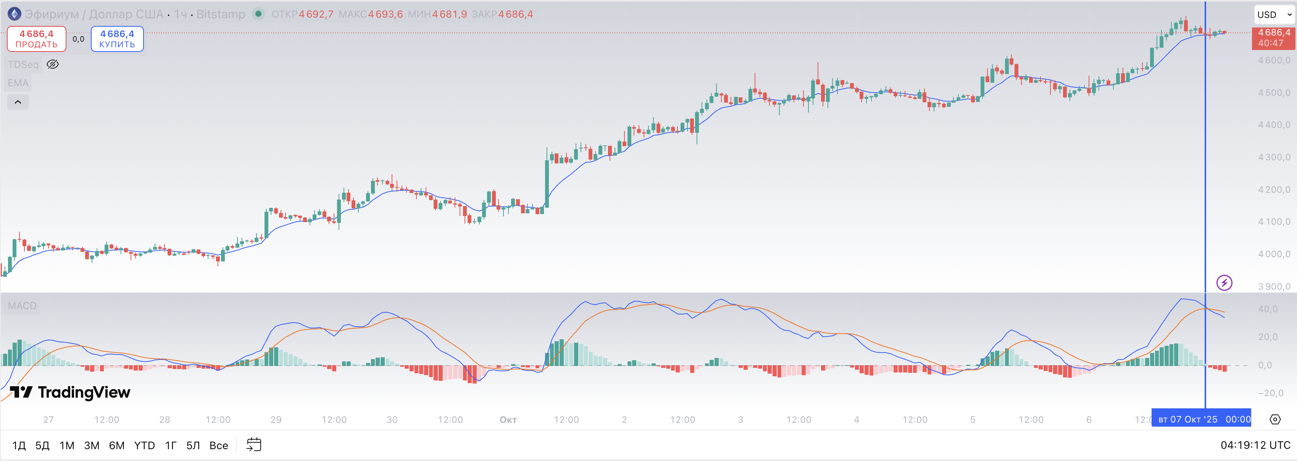Select the 1Д time range
The image size is (1297, 461).
click(19, 445)
